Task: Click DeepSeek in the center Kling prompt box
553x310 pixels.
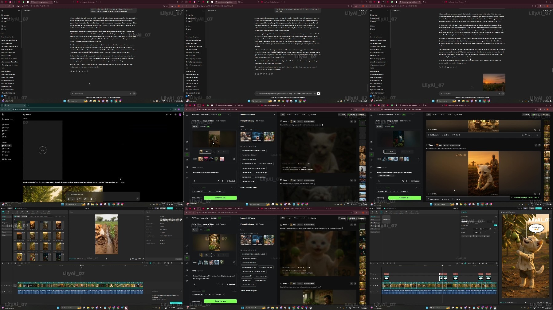Action: point(231,181)
